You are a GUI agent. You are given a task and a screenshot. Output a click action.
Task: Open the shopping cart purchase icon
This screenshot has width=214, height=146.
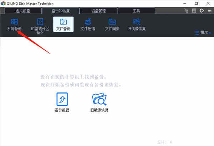[186, 11]
